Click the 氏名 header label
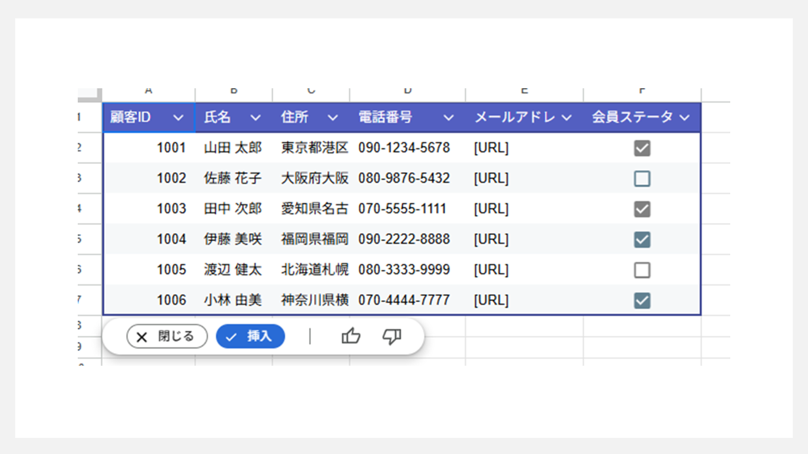Screen dimensions: 808x454 217,117
